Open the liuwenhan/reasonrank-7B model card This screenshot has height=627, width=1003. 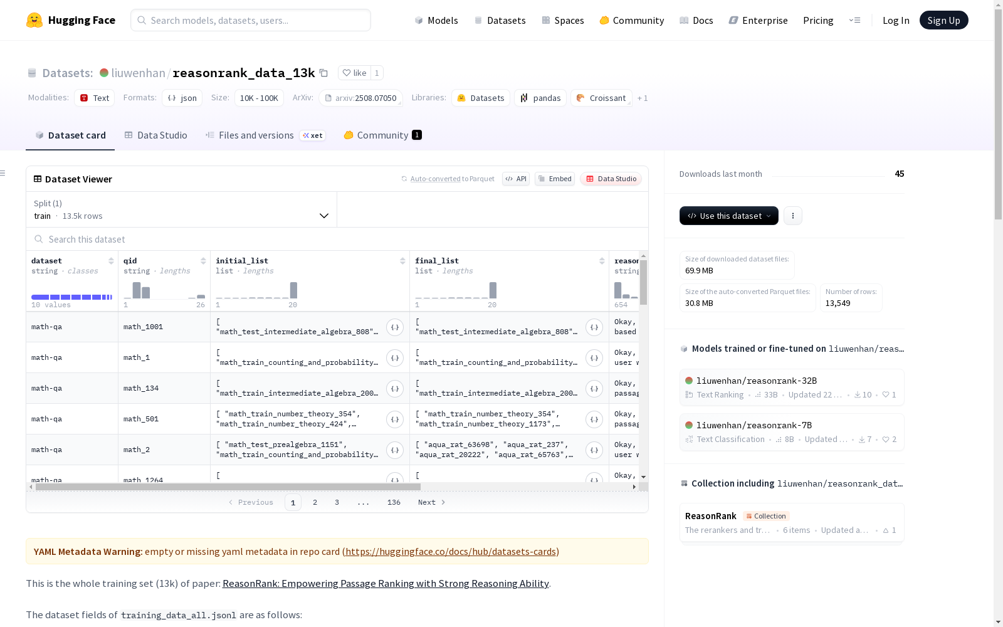(792, 432)
